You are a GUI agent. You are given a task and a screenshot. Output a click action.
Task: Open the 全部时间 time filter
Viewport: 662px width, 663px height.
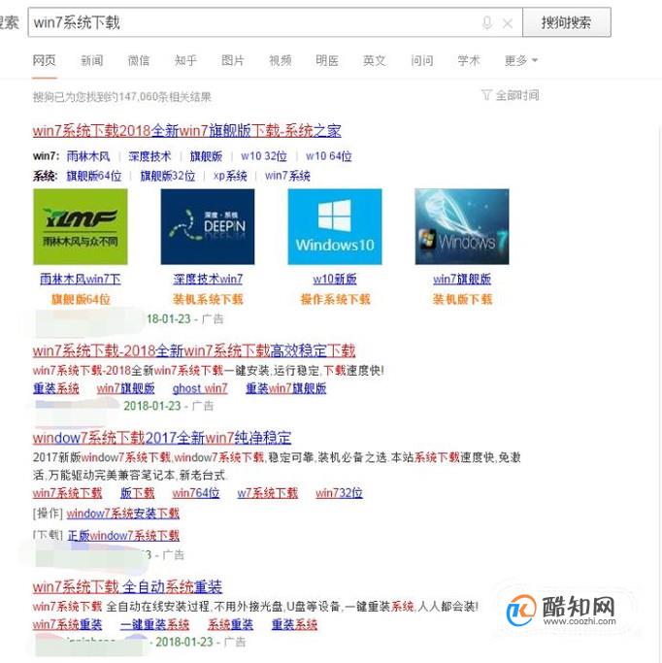point(511,95)
